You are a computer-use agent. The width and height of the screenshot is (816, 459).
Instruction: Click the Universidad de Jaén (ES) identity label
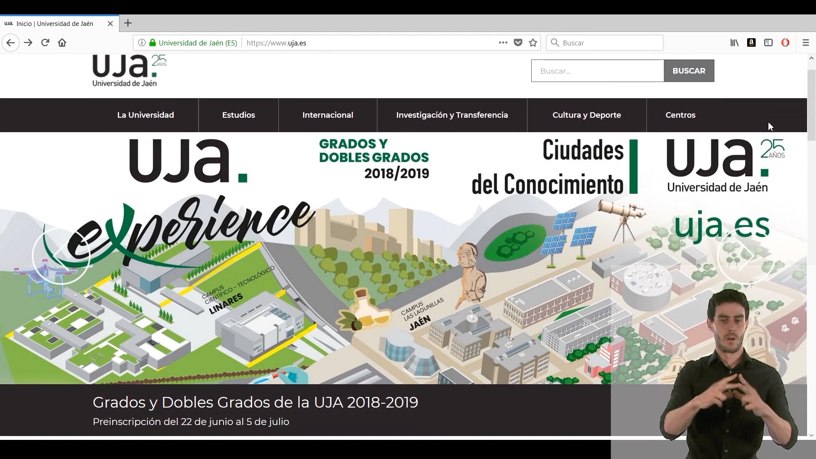(x=198, y=42)
